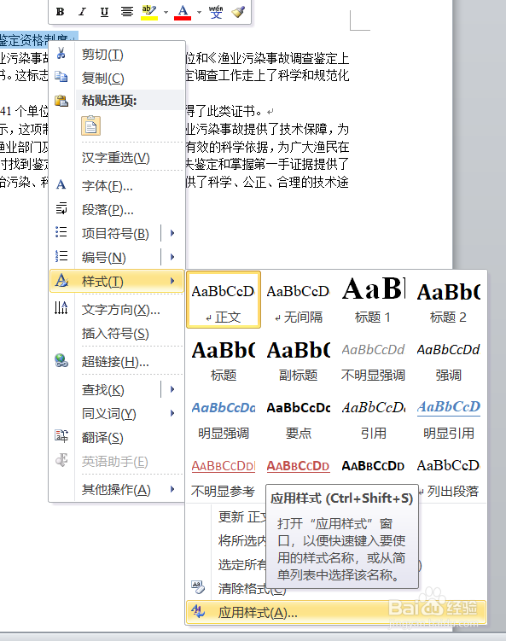506x641 pixels.
Task: Click the hyperlink globe icon
Action: coord(61,360)
